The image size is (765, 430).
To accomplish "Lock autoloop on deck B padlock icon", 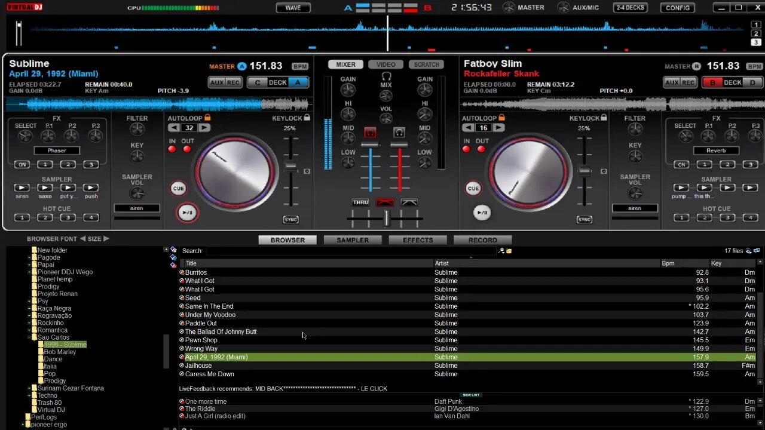I will [501, 118].
